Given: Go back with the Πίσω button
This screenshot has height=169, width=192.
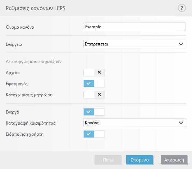Looking at the screenshot, I should pos(108,160).
